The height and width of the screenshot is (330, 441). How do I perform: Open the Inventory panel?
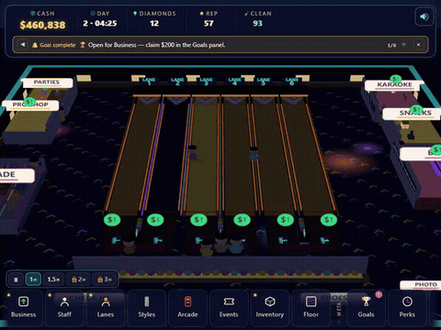click(x=270, y=307)
